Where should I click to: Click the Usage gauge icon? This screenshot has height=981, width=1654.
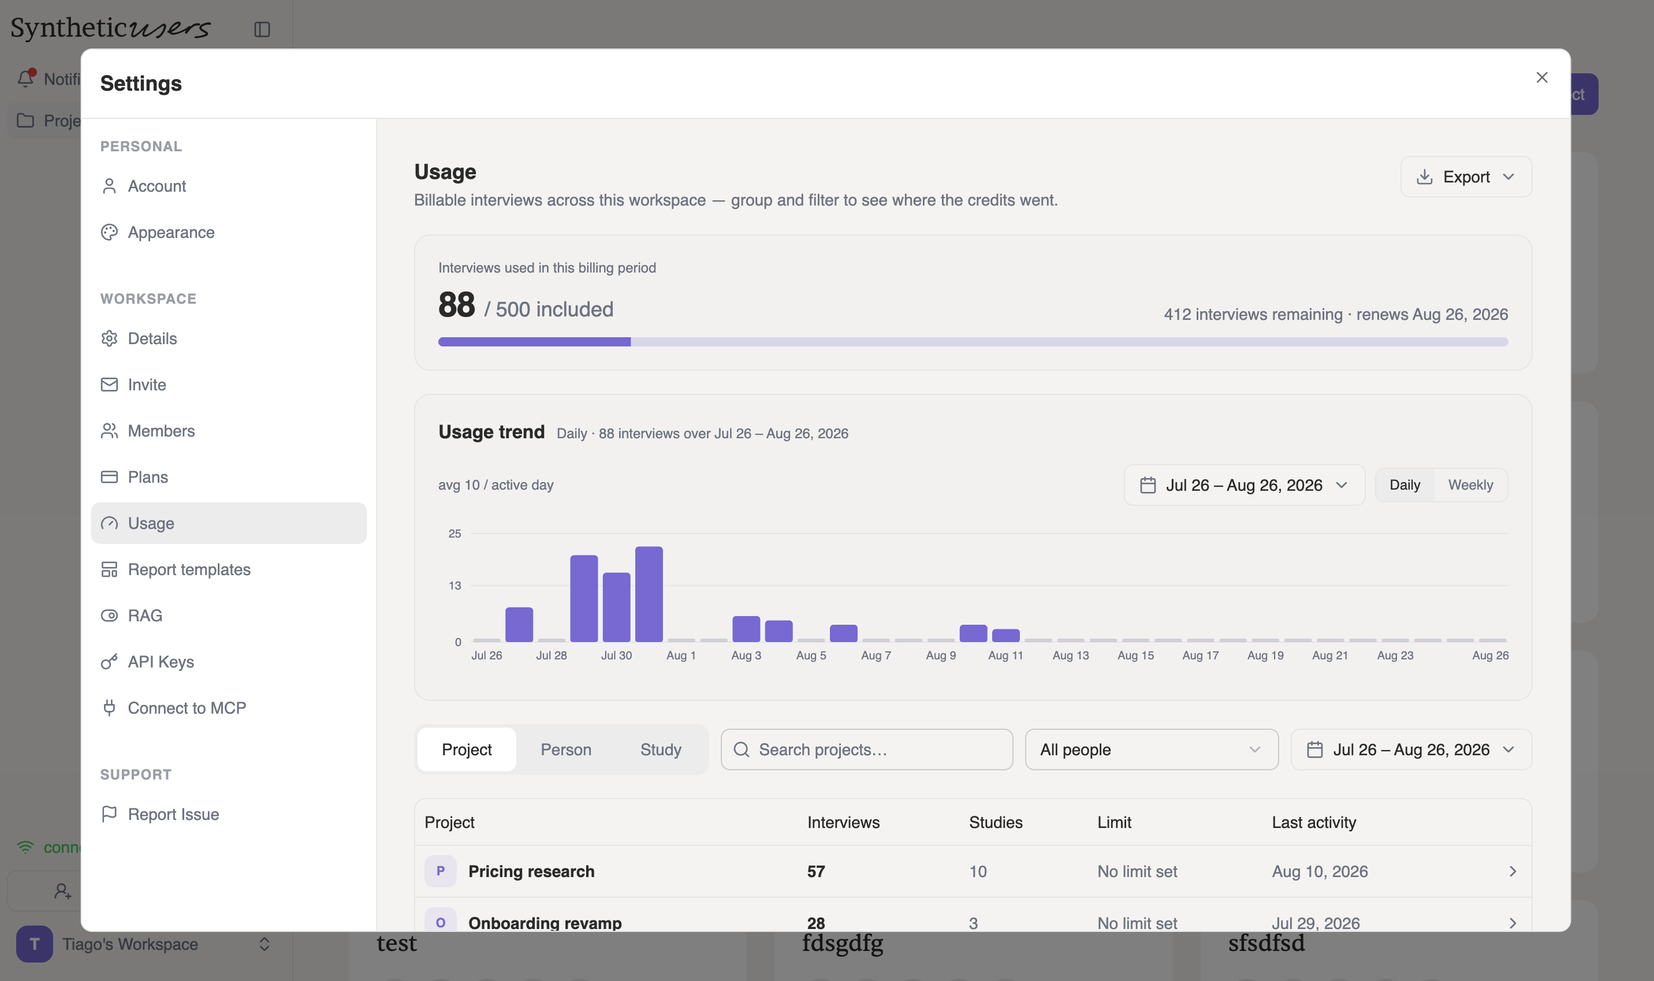(109, 524)
